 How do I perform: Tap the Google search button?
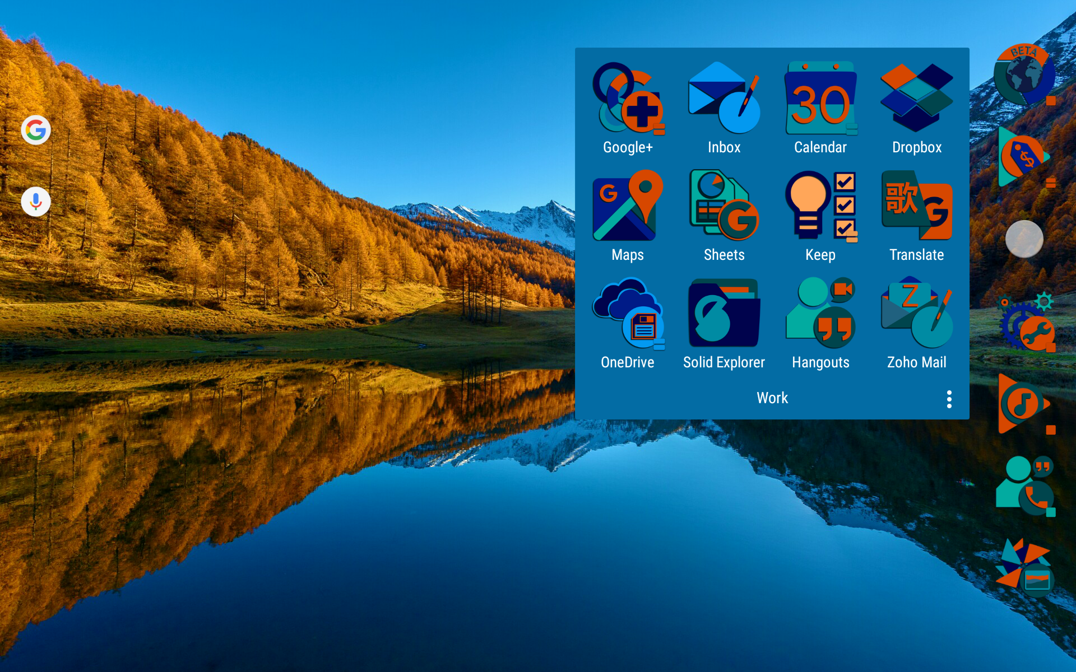point(36,130)
